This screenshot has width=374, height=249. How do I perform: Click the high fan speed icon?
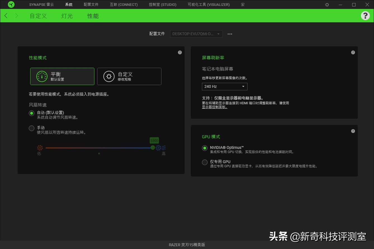161,148
